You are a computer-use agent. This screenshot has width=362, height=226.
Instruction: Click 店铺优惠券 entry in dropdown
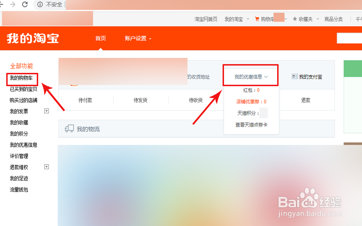point(251,101)
